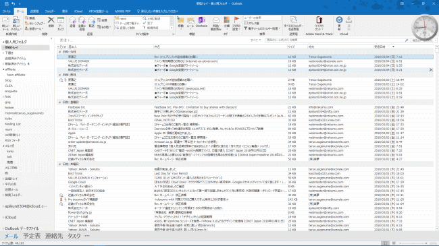Delete highlighted message with row X icon
Viewport: 439px width, 246px height.
tap(431, 70)
